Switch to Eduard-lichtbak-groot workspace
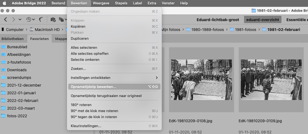Image resolution: width=308 pixels, height=134 pixels. 218,20
